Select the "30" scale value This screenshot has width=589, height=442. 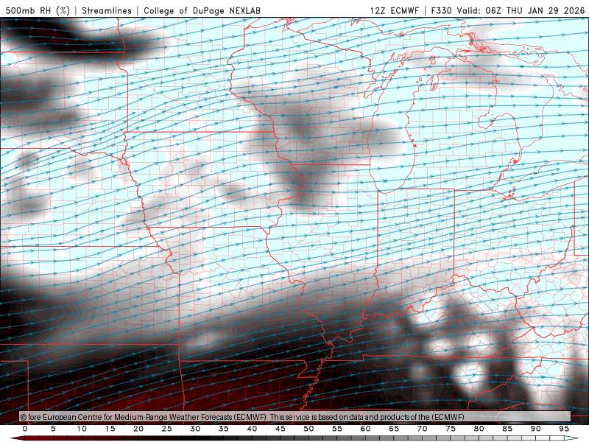[195, 429]
